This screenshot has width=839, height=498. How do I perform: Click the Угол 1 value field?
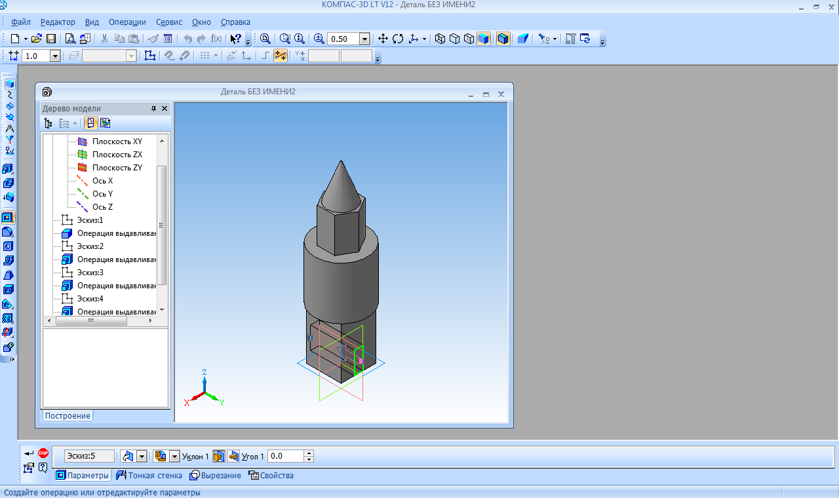point(286,456)
